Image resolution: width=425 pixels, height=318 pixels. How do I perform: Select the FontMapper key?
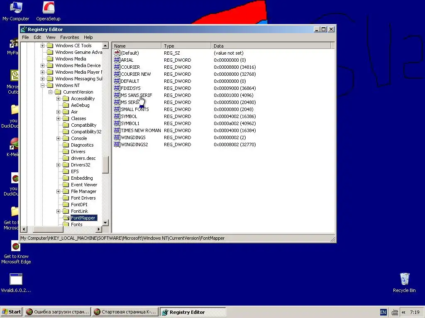pyautogui.click(x=83, y=218)
